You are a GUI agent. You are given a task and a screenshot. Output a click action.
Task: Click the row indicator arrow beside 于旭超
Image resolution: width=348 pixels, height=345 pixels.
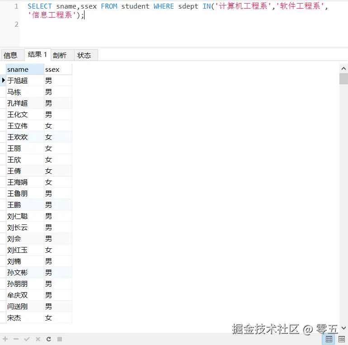(x=3, y=80)
